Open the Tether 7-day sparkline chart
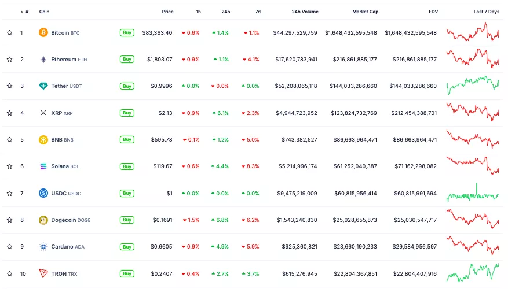Image resolution: width=508 pixels, height=289 pixels. click(473, 86)
